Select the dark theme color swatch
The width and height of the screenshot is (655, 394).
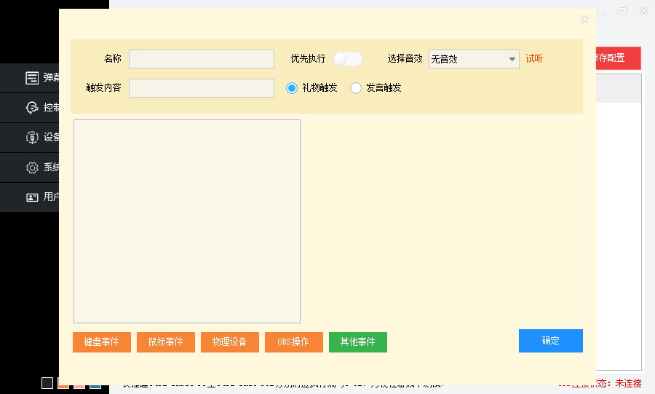pos(47,383)
